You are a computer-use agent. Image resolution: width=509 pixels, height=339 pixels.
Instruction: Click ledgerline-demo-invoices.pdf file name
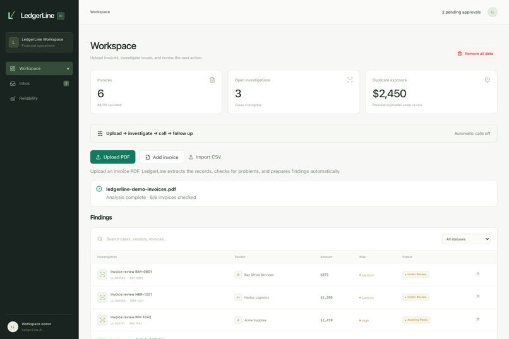tap(141, 189)
